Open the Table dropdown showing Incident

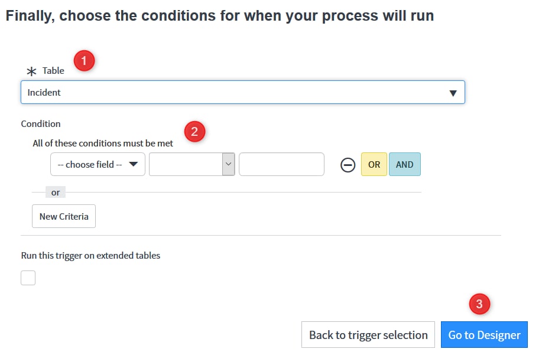tap(242, 92)
